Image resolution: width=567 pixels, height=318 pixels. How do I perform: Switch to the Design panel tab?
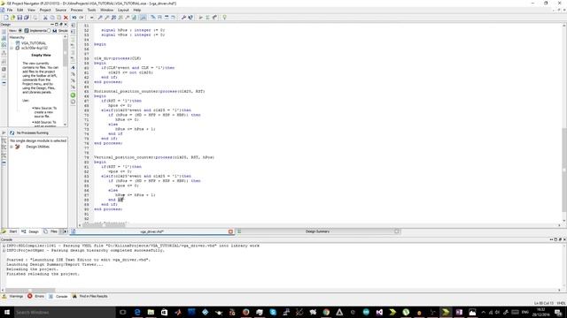(30, 231)
